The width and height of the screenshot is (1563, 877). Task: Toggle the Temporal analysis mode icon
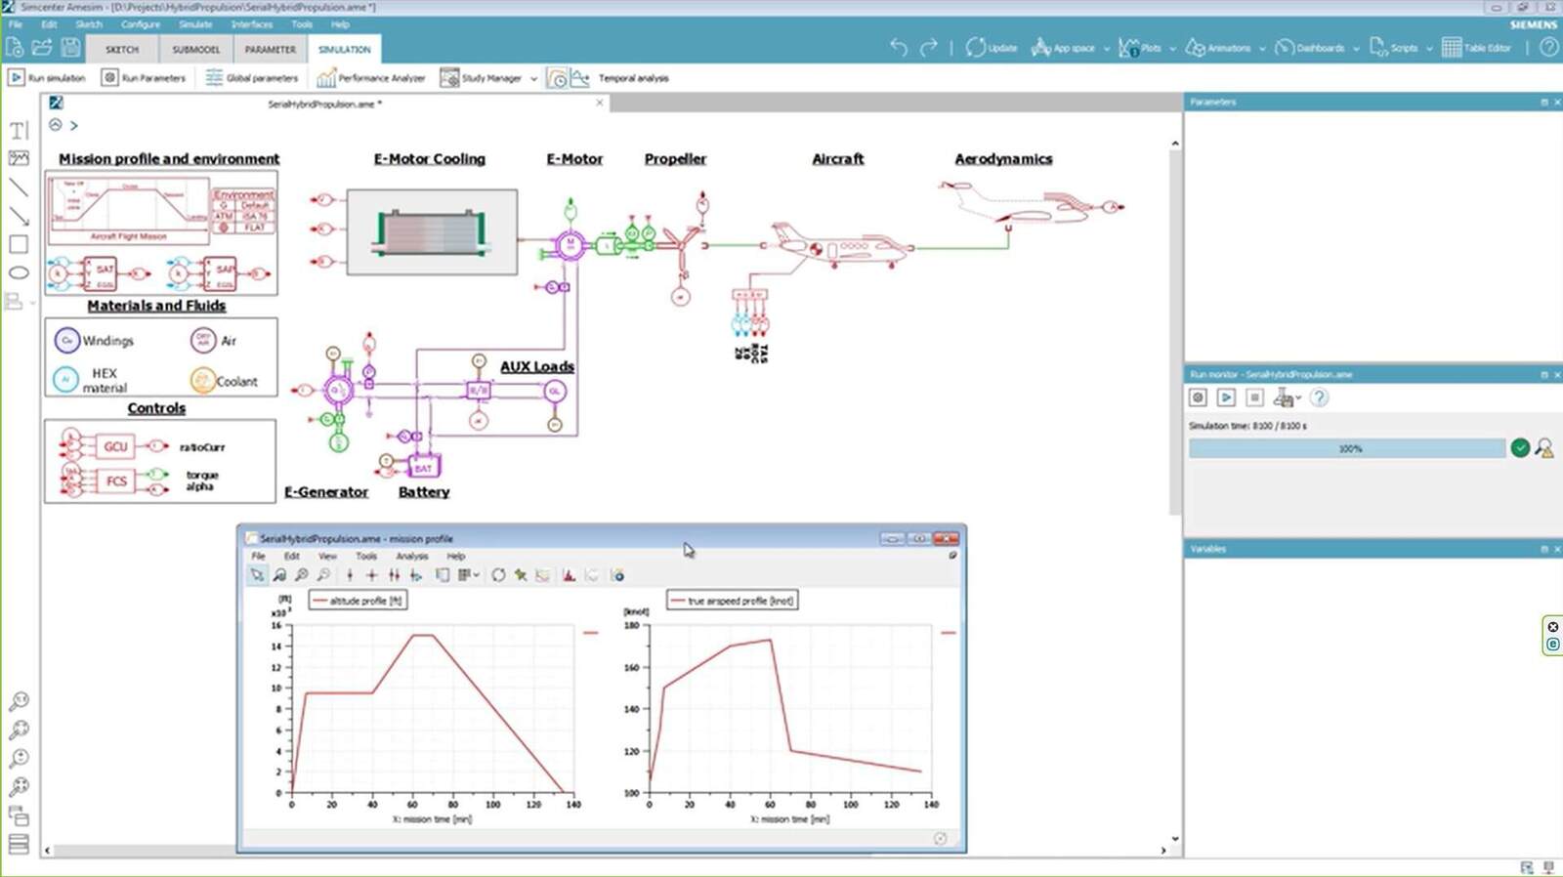556,78
